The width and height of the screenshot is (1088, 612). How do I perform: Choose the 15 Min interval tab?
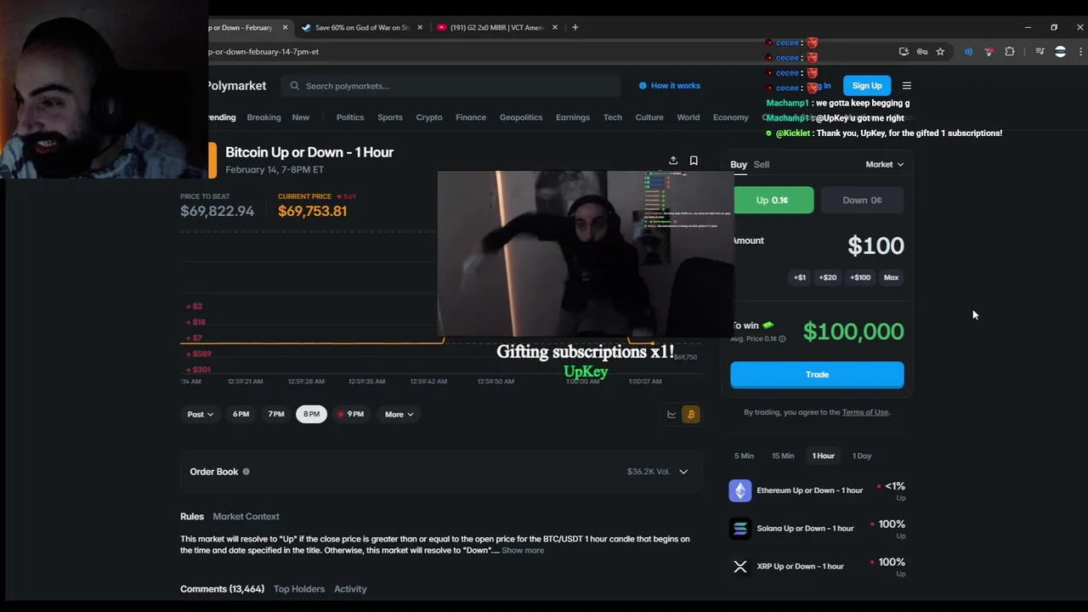(783, 456)
